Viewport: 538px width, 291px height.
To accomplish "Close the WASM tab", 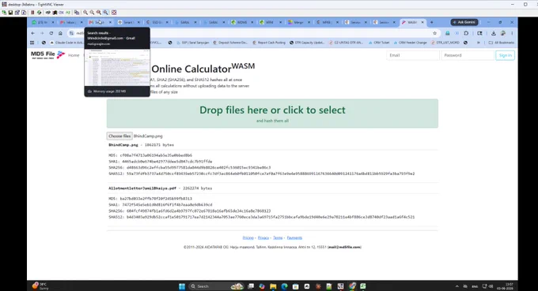I will pos(422,22).
